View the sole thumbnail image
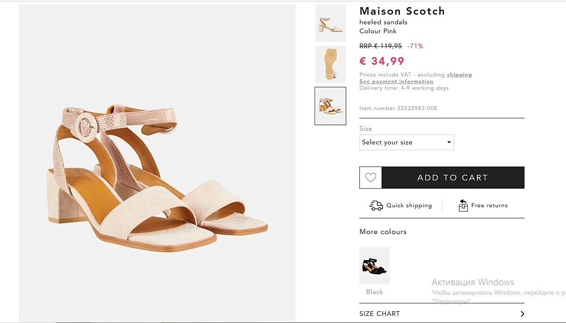Image resolution: width=566 pixels, height=323 pixels. [330, 64]
